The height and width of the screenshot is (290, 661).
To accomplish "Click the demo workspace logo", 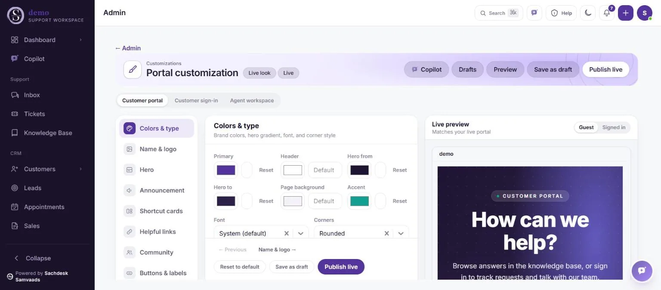I will [15, 15].
